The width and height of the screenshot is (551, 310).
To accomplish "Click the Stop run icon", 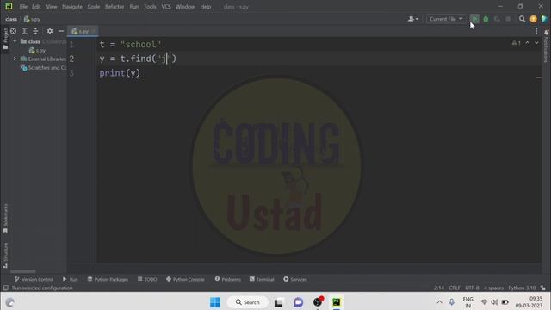I will [x=508, y=19].
